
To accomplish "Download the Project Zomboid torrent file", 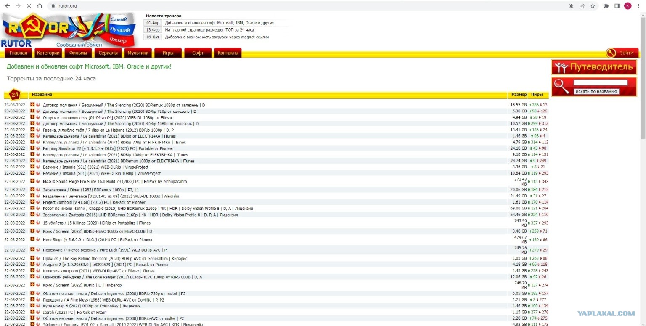I will tap(32, 202).
